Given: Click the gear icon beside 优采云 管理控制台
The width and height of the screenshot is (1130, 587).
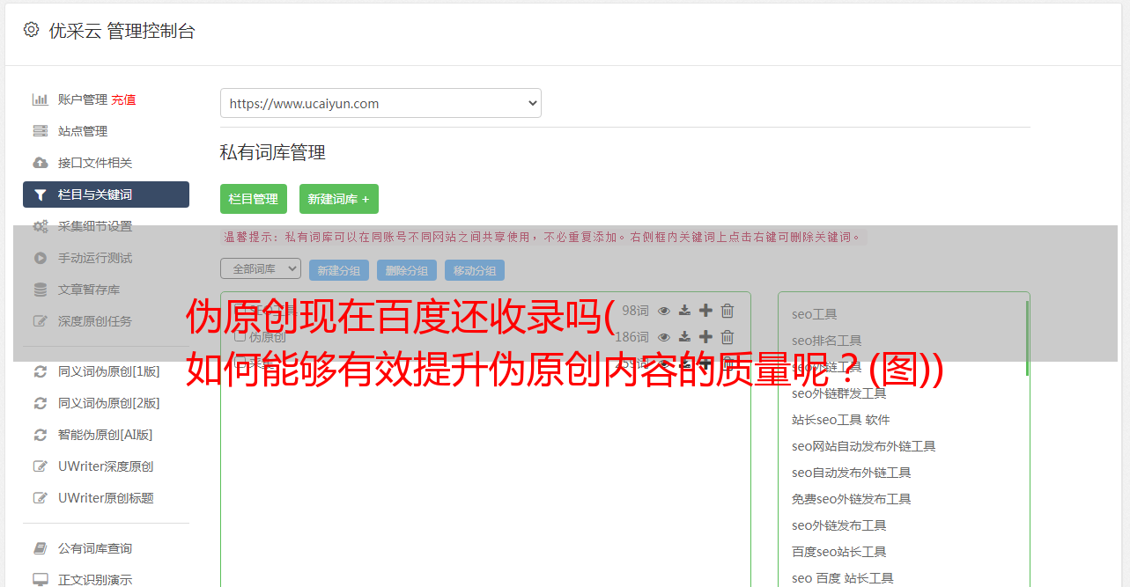Looking at the screenshot, I should pos(31,30).
